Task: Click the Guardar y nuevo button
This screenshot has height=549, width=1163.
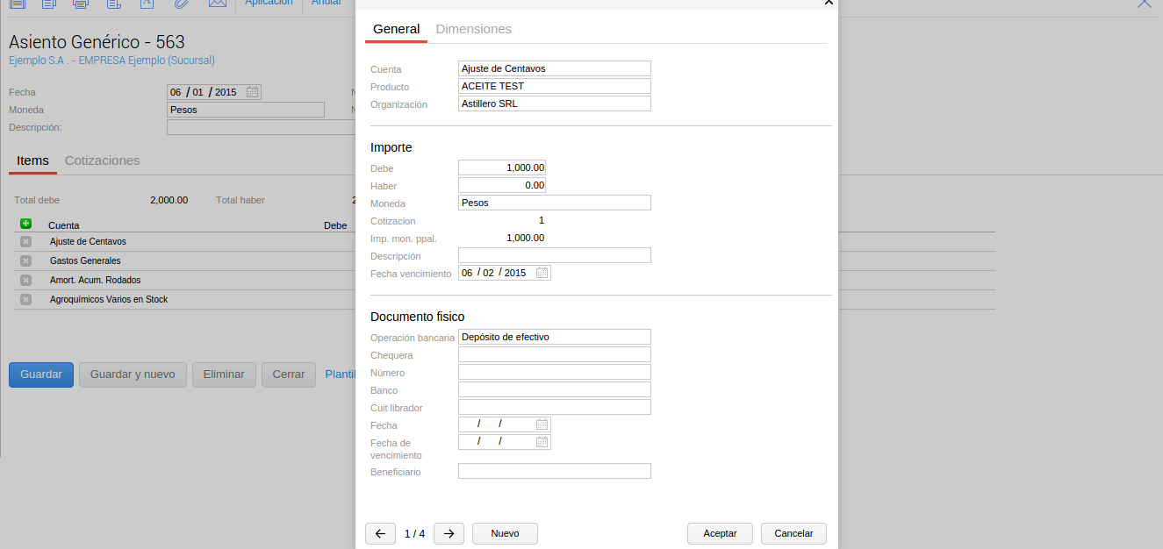Action: [x=133, y=374]
